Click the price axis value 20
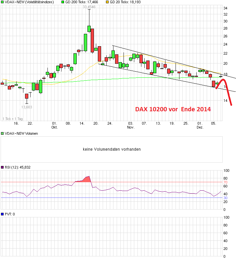 [225, 63]
